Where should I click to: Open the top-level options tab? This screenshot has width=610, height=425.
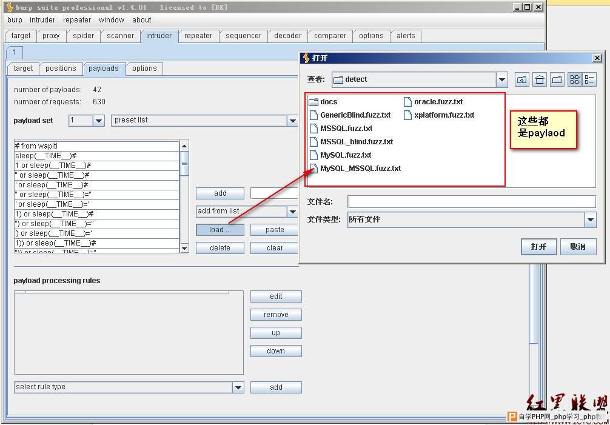click(x=371, y=36)
